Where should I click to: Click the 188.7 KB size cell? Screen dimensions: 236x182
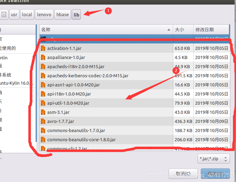(x=183, y=131)
